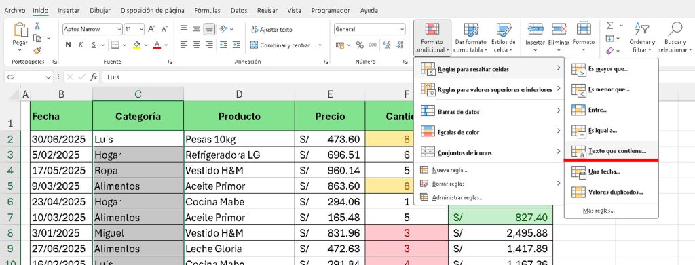
Task: Click the Cut scissors icon
Action: coord(37,26)
